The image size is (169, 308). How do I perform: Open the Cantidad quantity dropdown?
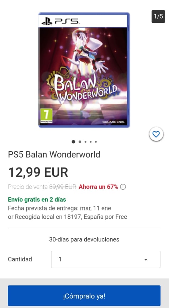[x=106, y=259]
